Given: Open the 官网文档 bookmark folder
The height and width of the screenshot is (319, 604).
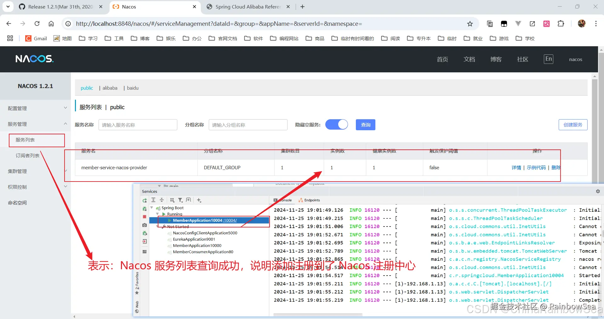Looking at the screenshot, I should (223, 38).
